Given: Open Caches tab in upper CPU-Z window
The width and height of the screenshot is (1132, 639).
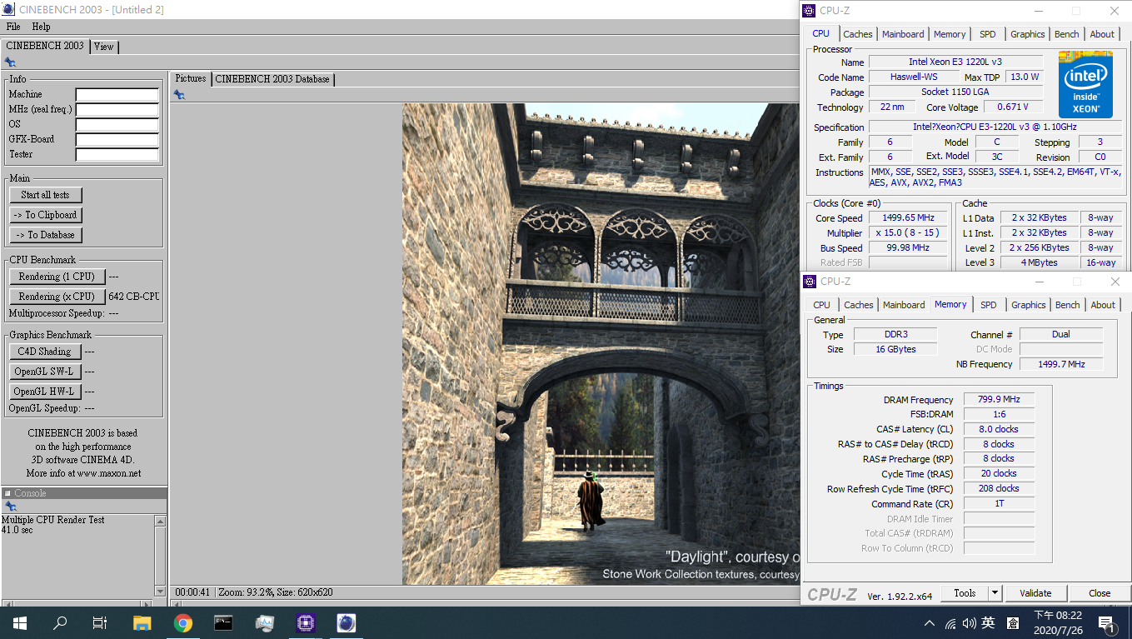Looking at the screenshot, I should coord(857,34).
